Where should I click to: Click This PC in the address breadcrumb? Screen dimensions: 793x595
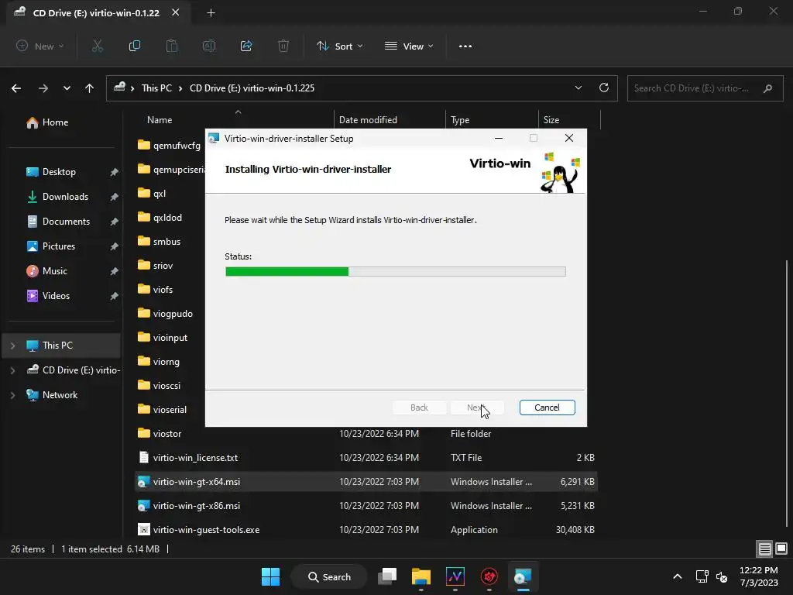[x=156, y=88]
